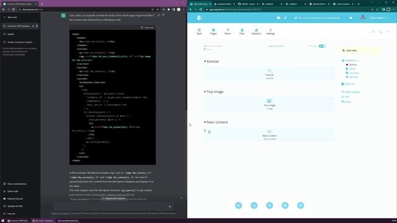Click the search icon right of CMS navigation
Image resolution: width=397 pixels, height=223 pixels.
pos(381,32)
